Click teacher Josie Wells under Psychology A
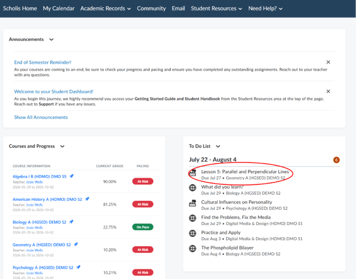The width and height of the screenshot is (356, 279). (35, 273)
